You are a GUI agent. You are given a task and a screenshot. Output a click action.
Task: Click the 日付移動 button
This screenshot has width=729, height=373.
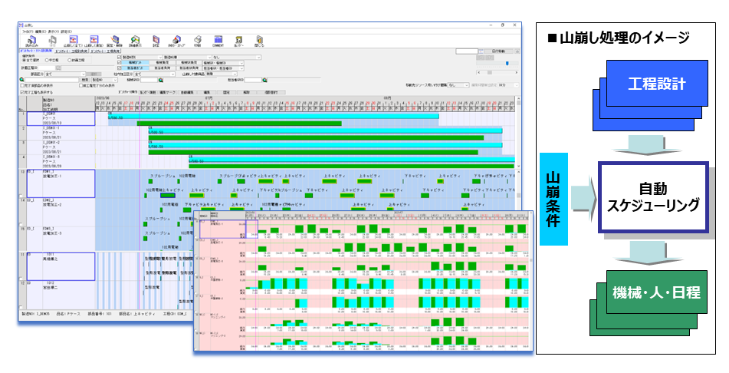498,51
